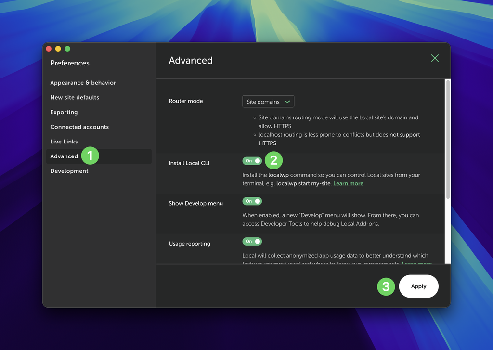This screenshot has height=350, width=493.
Task: Go to Exporting preferences
Action: click(64, 112)
